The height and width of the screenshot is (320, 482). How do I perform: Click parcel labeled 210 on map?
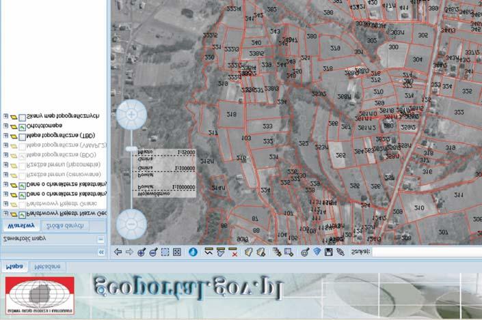click(419, 207)
